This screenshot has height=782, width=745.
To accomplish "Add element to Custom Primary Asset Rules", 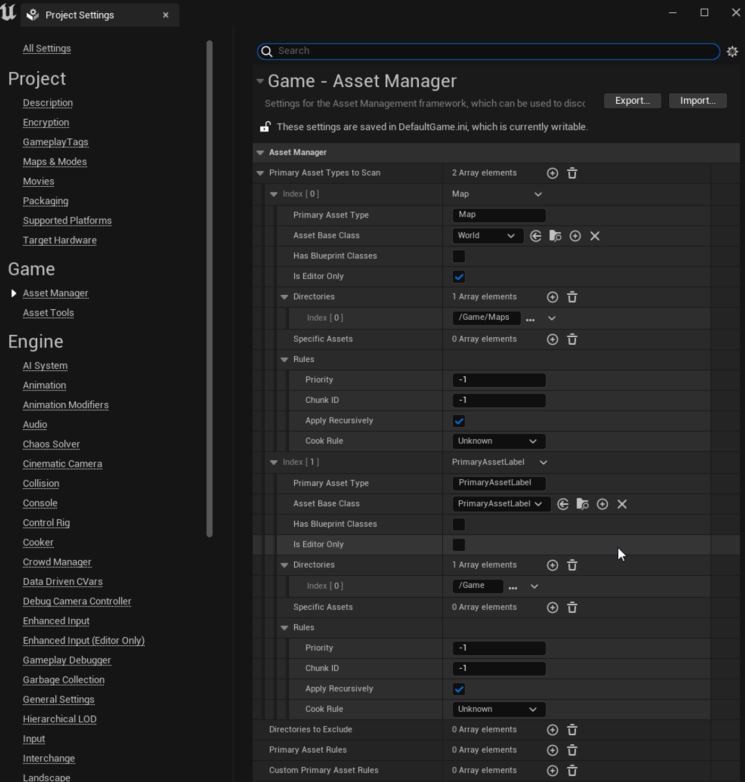I will pyautogui.click(x=552, y=770).
